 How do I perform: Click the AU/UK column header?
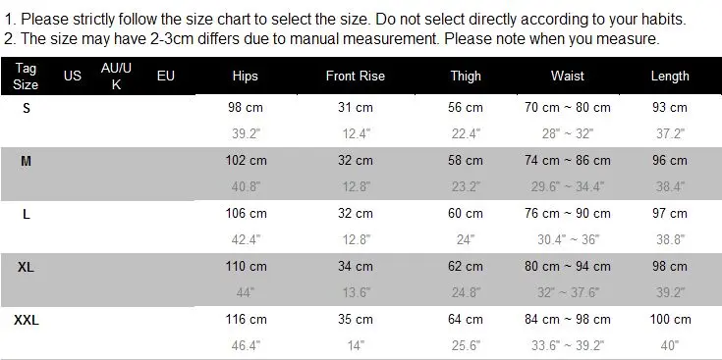click(x=116, y=77)
